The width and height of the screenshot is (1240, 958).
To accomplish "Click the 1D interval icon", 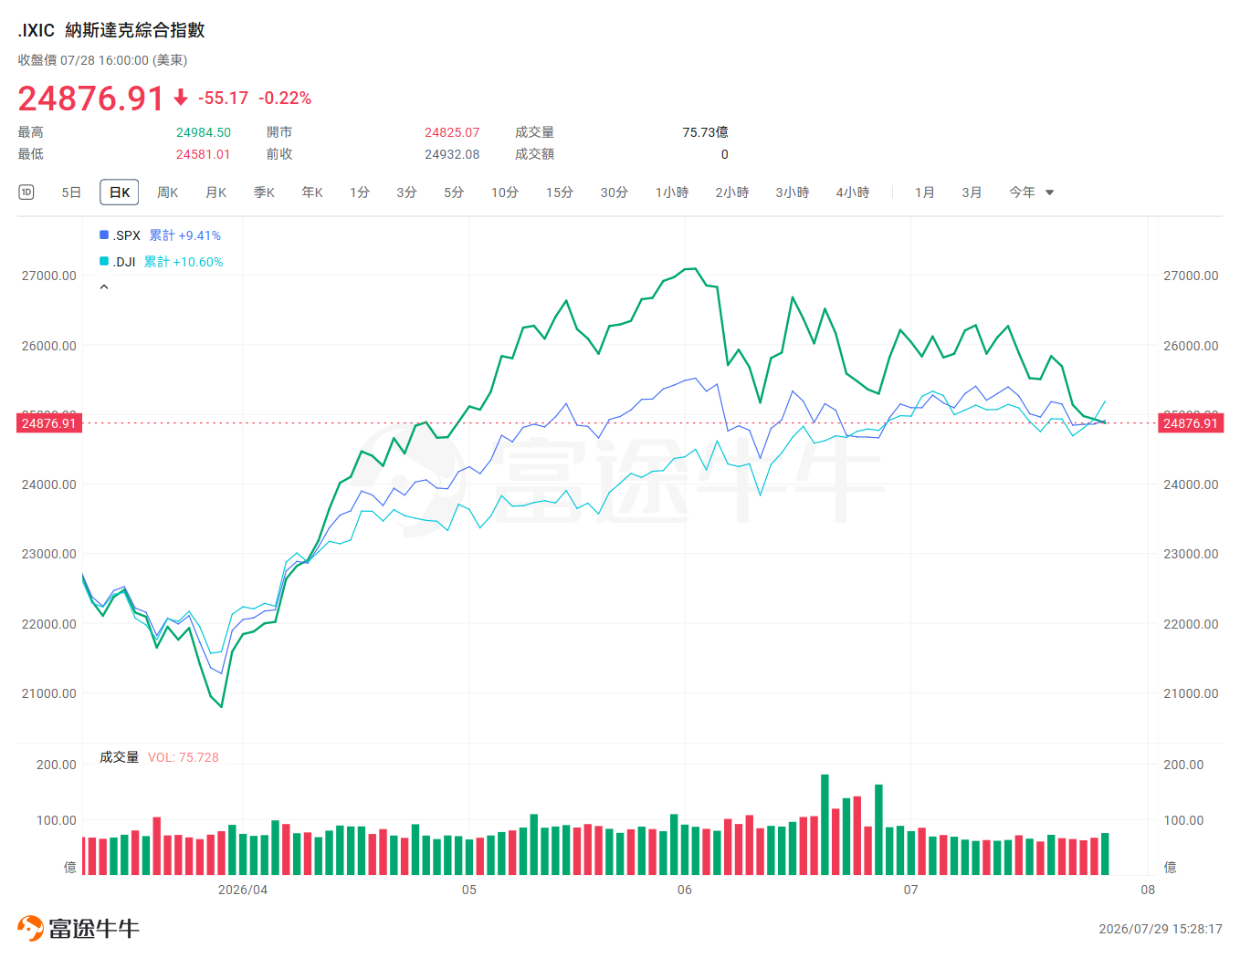I will pyautogui.click(x=26, y=192).
